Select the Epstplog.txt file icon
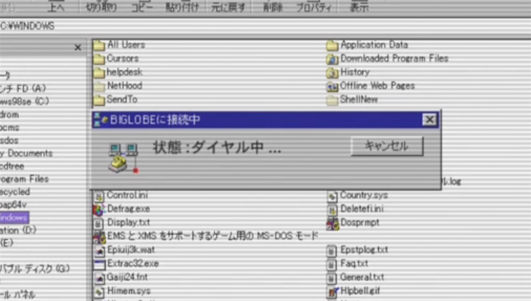This screenshot has height=301, width=531. pyautogui.click(x=332, y=251)
